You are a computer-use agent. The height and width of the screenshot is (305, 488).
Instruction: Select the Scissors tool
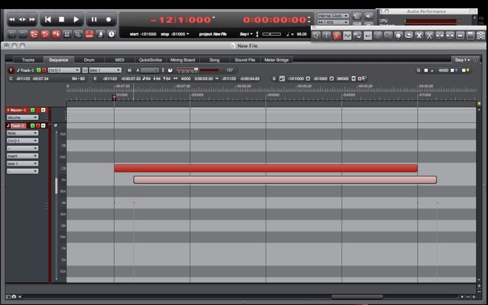[x=429, y=36]
